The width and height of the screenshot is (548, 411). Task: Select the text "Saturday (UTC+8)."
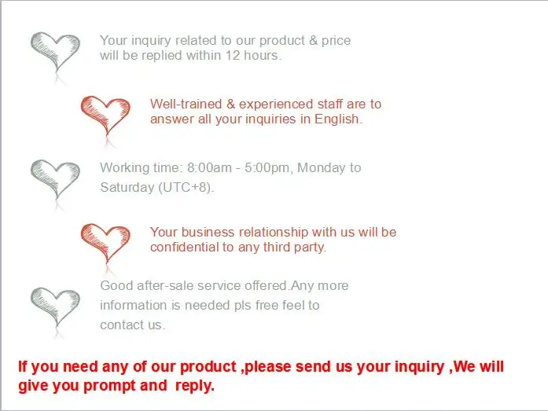pos(156,188)
